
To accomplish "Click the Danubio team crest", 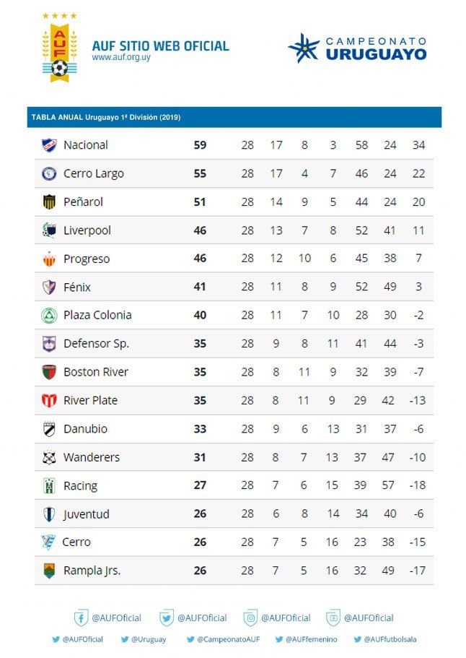I will [x=49, y=429].
